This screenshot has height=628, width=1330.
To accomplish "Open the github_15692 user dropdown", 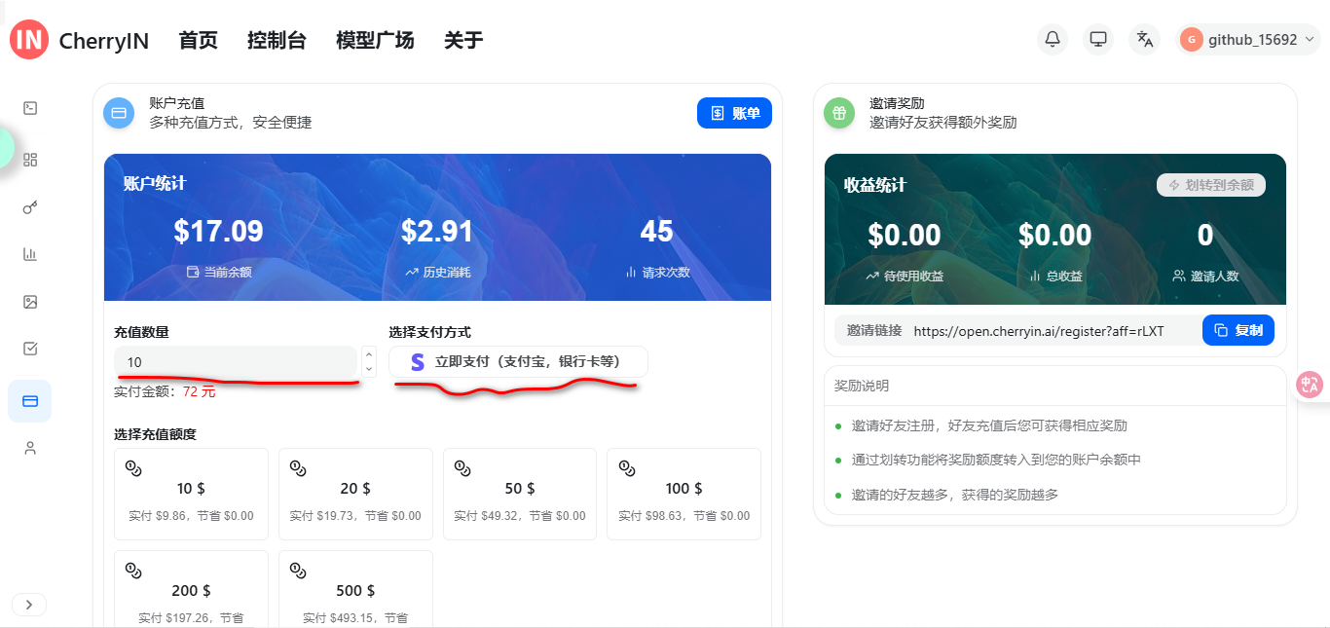I will pyautogui.click(x=1248, y=39).
